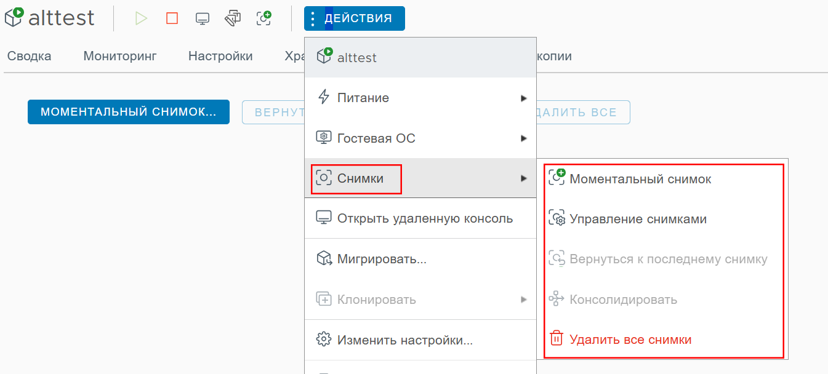828x374 pixels.
Task: Click the МОМЕНТАЛЬНЫЙ СНИМОК... button
Action: click(x=129, y=112)
